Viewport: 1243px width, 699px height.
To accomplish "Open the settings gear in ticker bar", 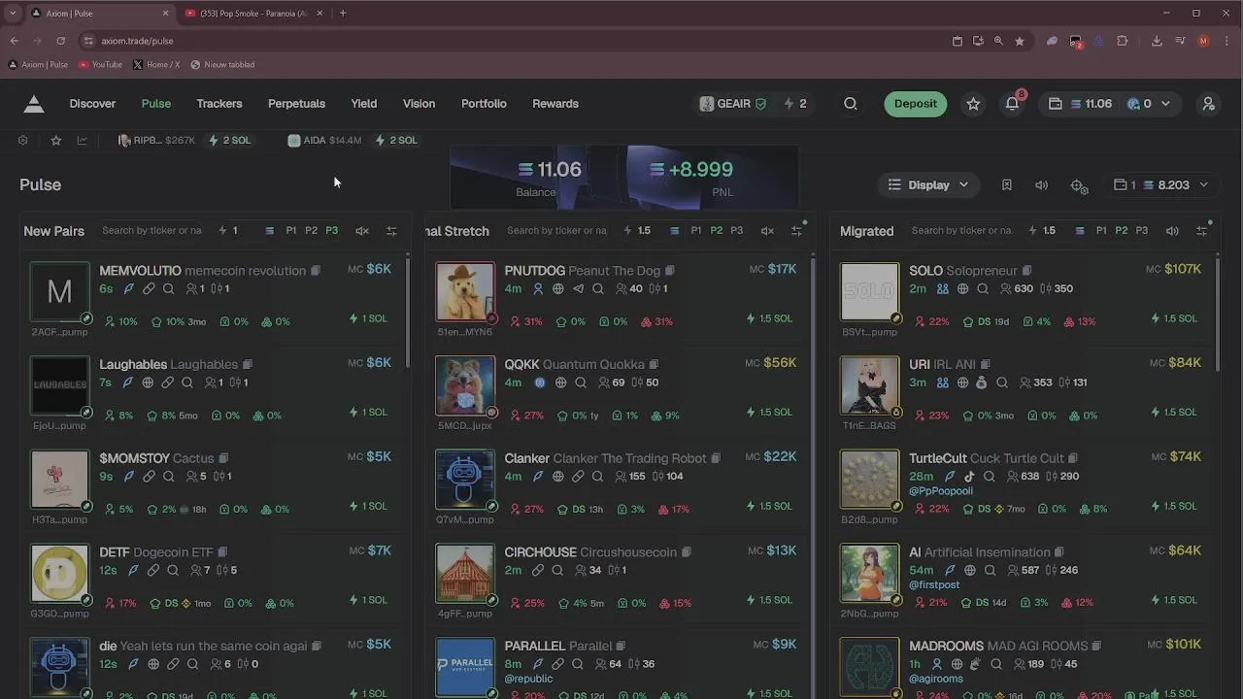I will (x=22, y=141).
